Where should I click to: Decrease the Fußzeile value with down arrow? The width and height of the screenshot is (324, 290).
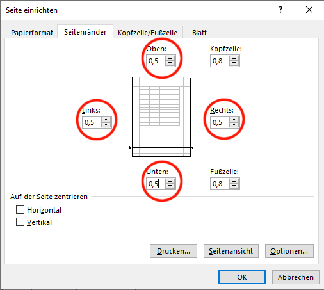[x=234, y=186]
